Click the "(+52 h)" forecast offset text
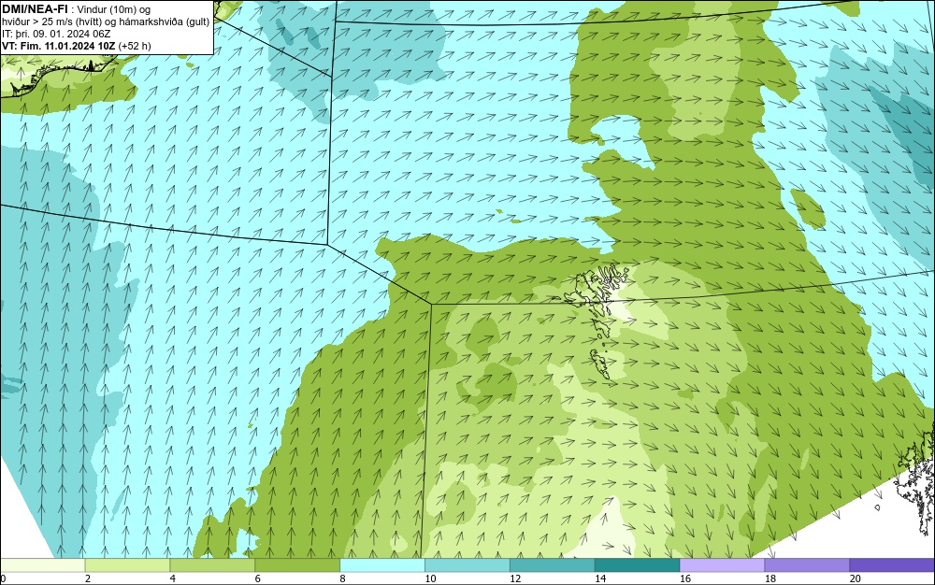This screenshot has height=585, width=935. [135, 46]
